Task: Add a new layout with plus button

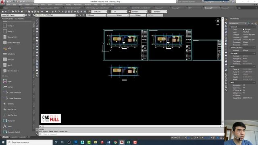Action: (x=29, y=137)
